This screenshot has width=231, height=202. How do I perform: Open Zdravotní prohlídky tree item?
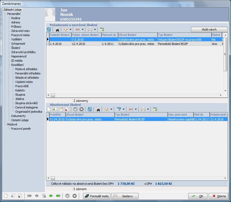tap(23, 52)
